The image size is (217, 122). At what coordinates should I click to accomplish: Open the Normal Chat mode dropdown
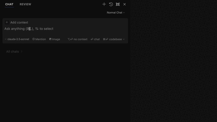point(116,13)
